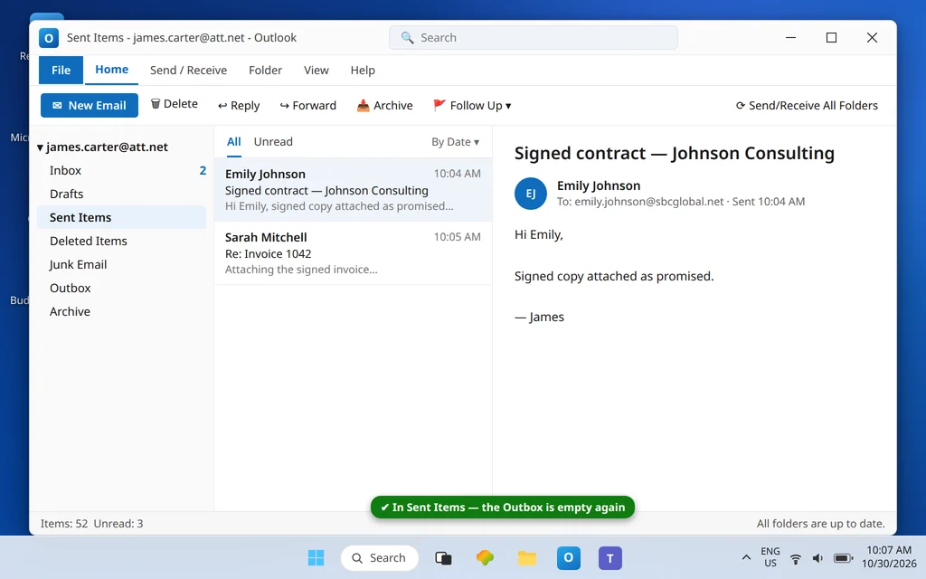Click the message subject heading in reading pane
Viewport: 926px width, 579px height.
pyautogui.click(x=675, y=154)
